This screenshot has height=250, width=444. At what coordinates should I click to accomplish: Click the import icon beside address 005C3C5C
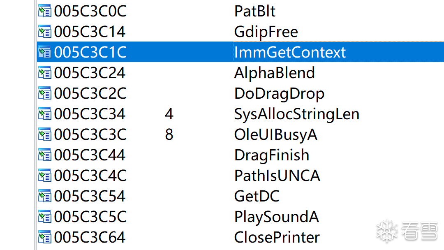pos(44,217)
